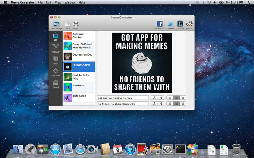Center-align the bottom text line
This screenshot has width=254, height=158.
pos(176,104)
